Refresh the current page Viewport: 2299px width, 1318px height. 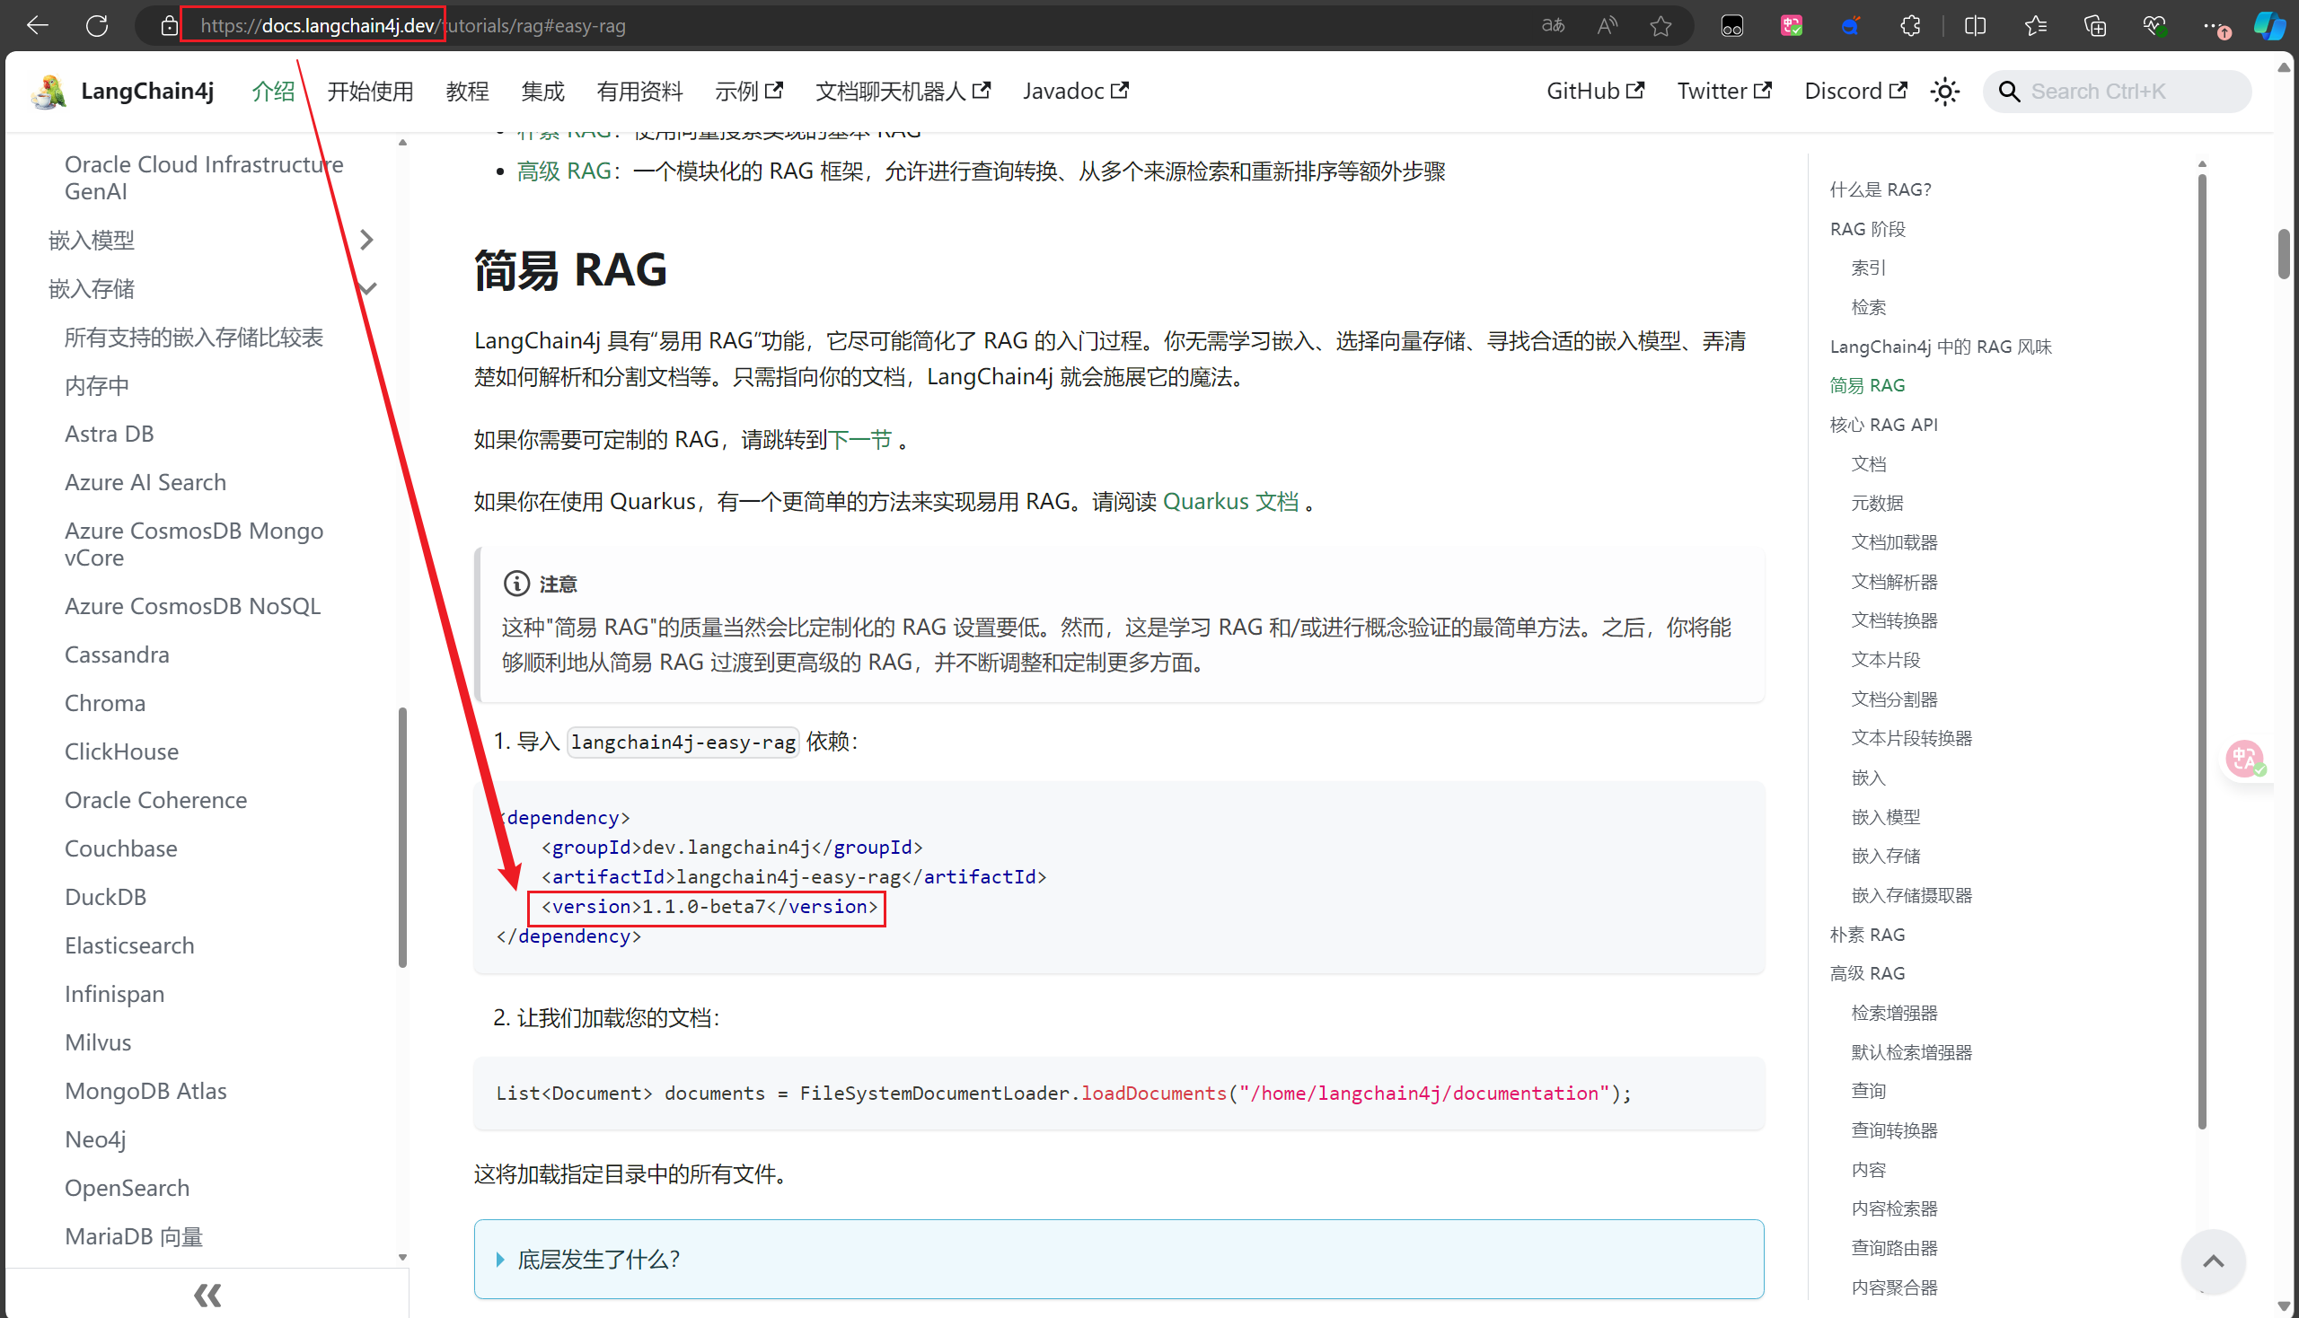tap(98, 24)
